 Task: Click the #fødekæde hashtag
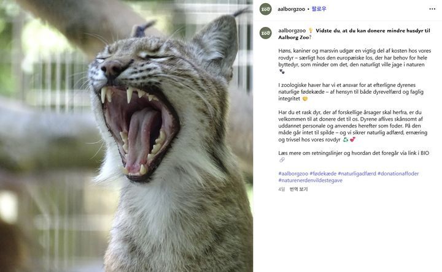(323, 173)
